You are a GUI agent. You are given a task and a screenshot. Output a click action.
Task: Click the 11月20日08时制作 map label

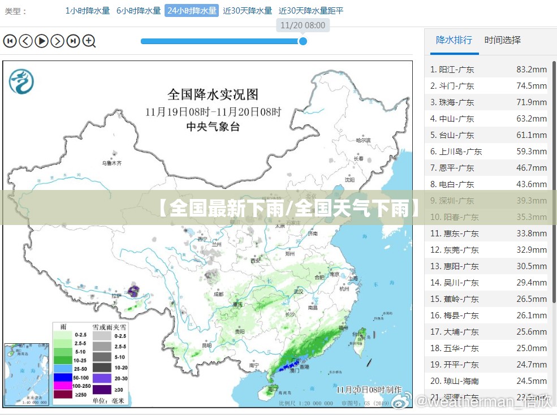(369, 390)
